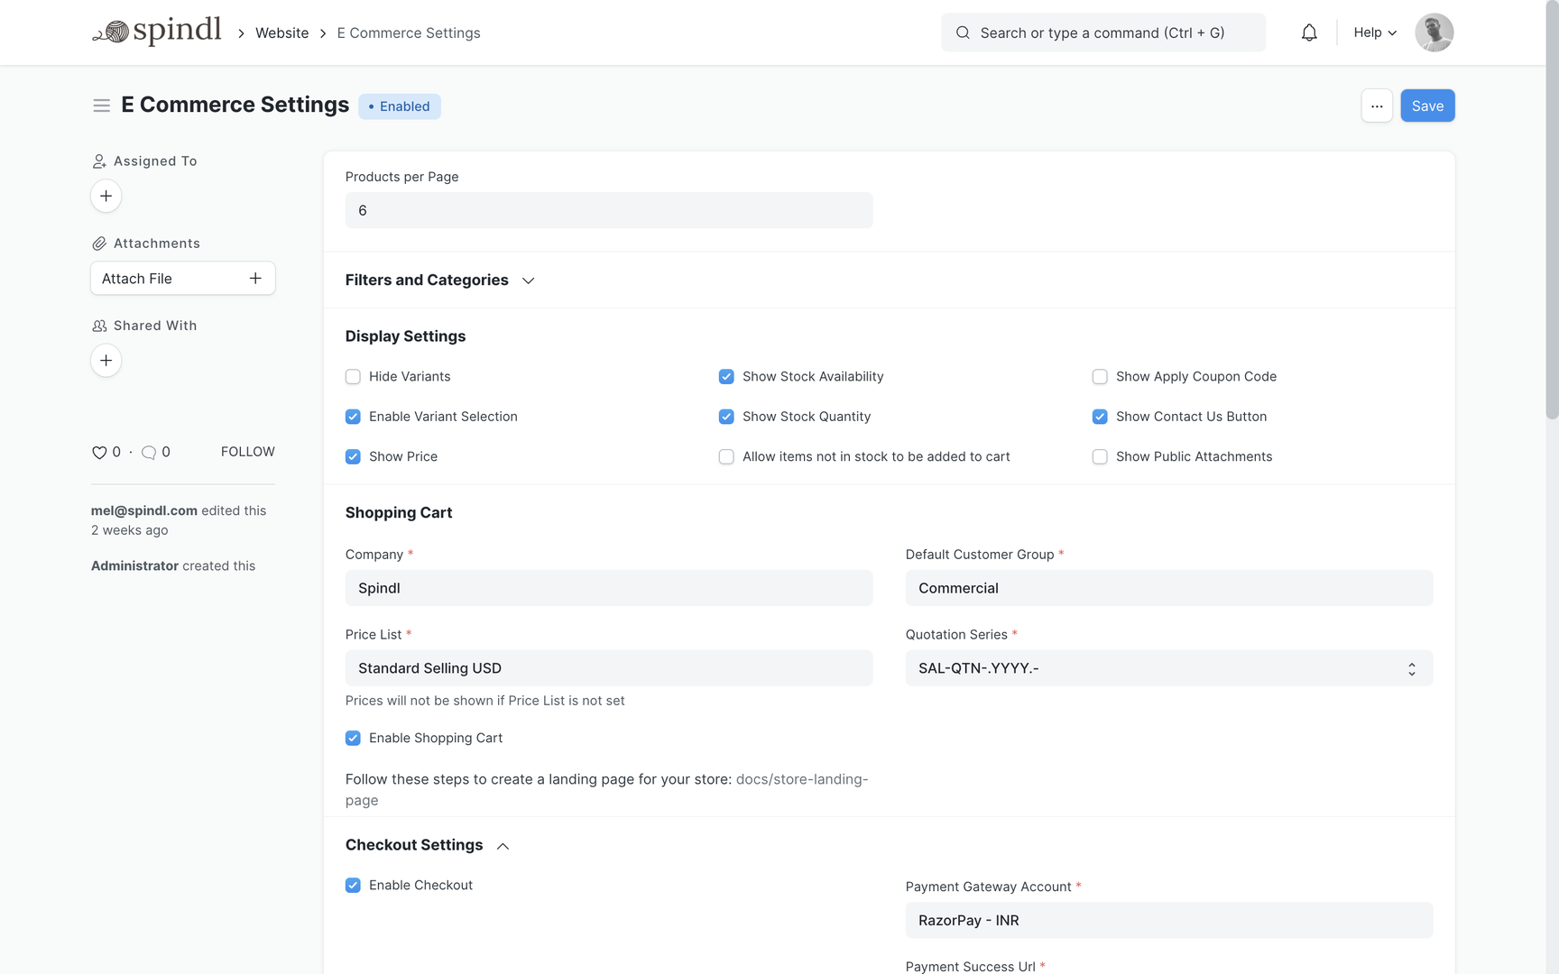Click the spindl logo to go home

tap(157, 32)
